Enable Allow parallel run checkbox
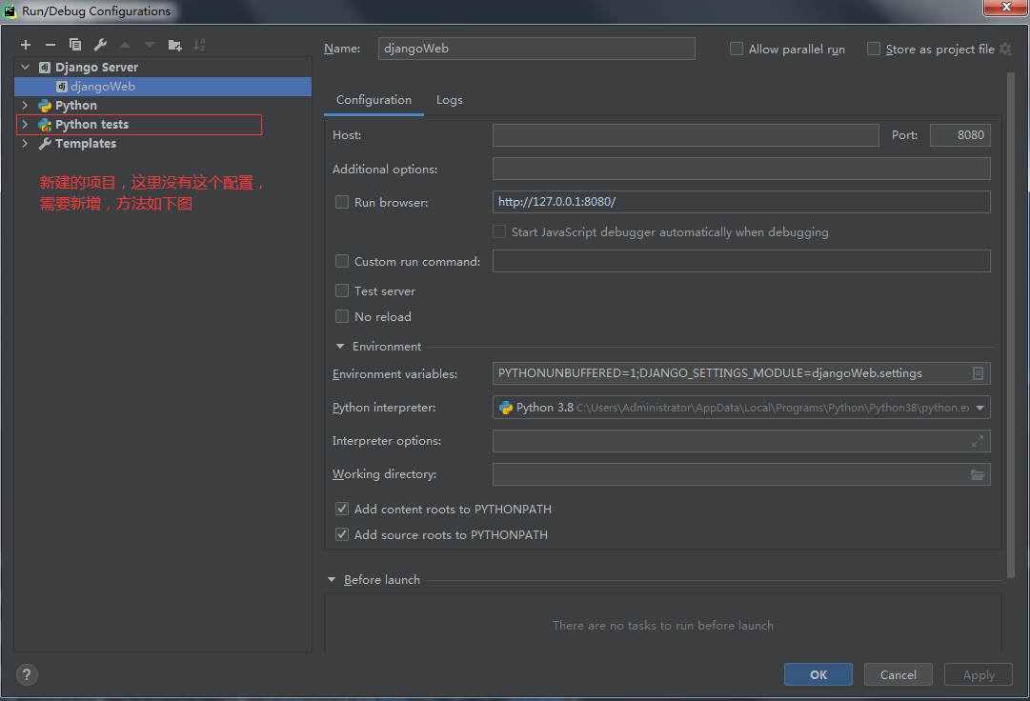Screen dimensions: 1030x701 [x=737, y=50]
